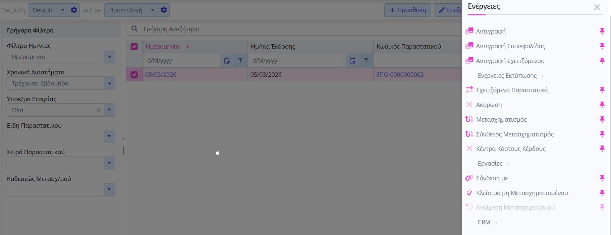Click the pin icon next to Αντιγραφή
The height and width of the screenshot is (235, 611).
(602, 31)
